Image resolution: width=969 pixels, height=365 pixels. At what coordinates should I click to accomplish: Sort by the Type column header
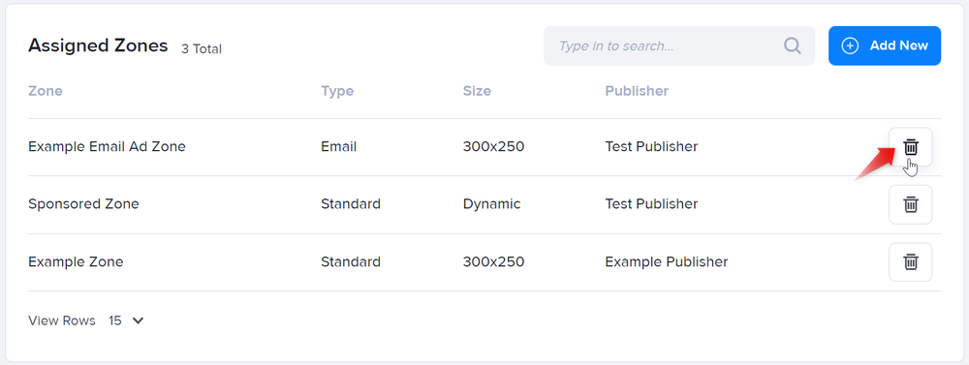337,91
